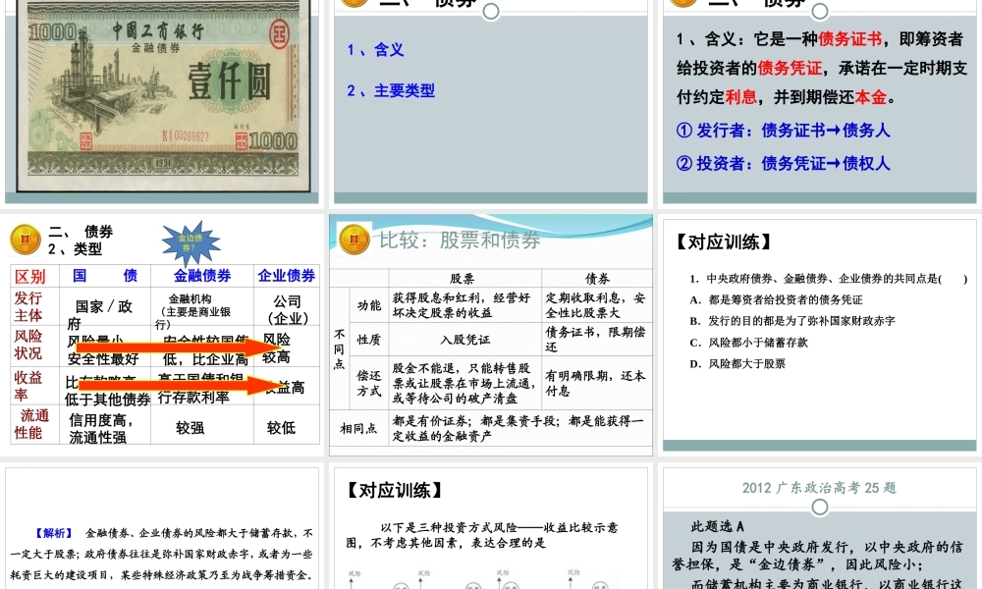Click the text 1、含义

(x=375, y=49)
